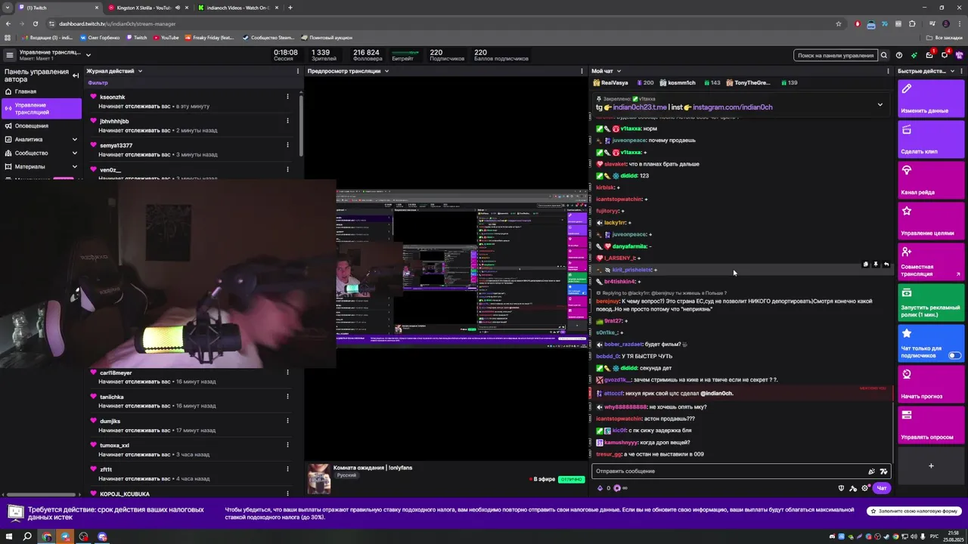Open the YouTube bookmark
The height and width of the screenshot is (544, 968).
pos(166,37)
